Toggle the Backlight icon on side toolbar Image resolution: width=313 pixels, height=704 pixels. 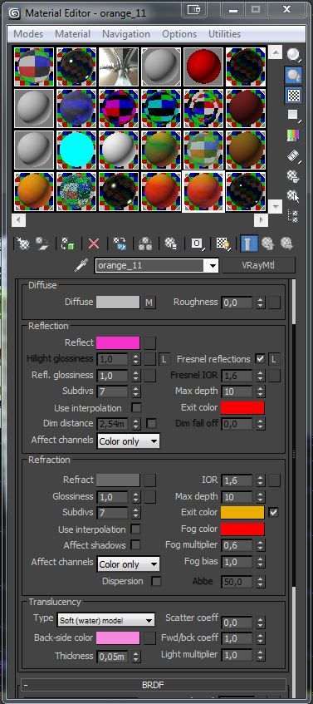293,75
